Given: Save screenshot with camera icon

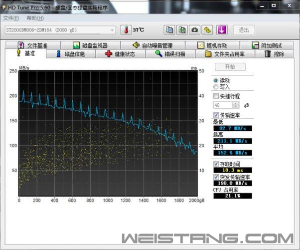Looking at the screenshot, I should coord(194,30).
